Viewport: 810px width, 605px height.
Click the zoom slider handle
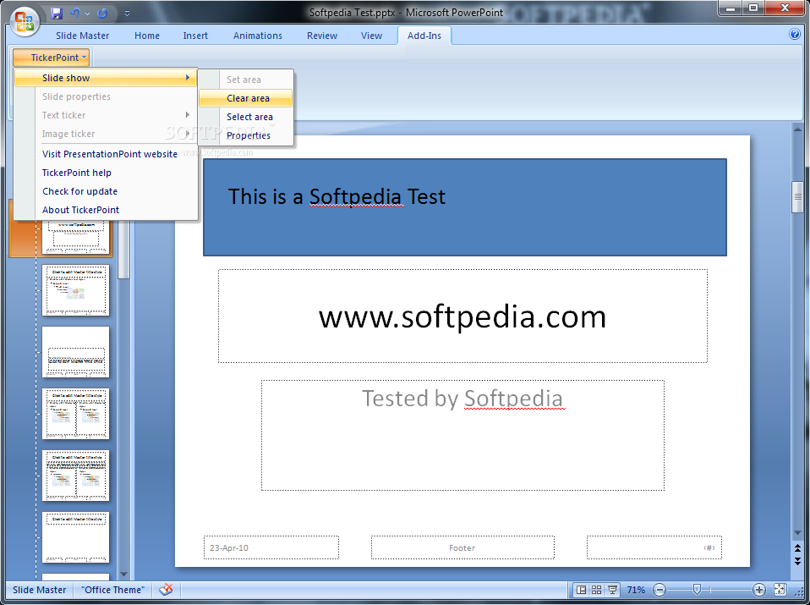(x=697, y=590)
